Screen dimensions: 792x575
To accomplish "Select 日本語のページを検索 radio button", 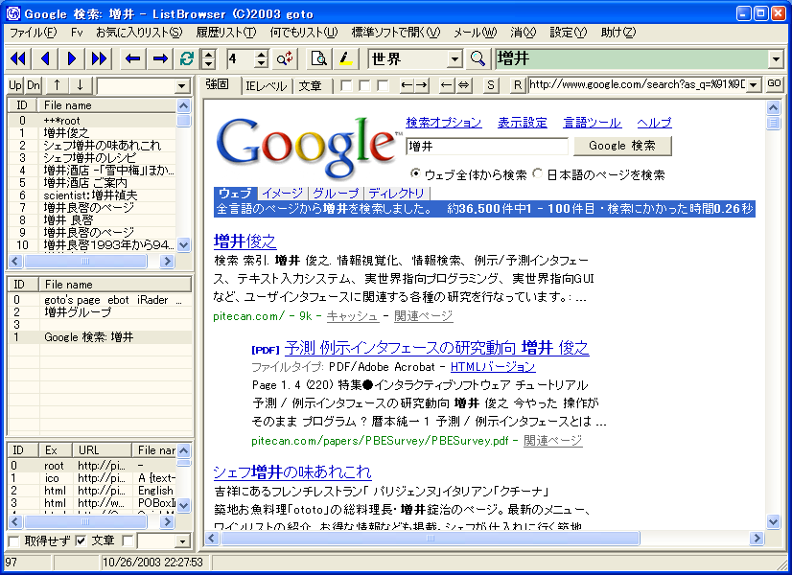I will pyautogui.click(x=537, y=173).
